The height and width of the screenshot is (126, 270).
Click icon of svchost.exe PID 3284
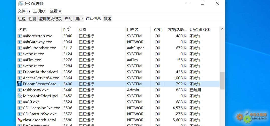[x=20, y=66]
